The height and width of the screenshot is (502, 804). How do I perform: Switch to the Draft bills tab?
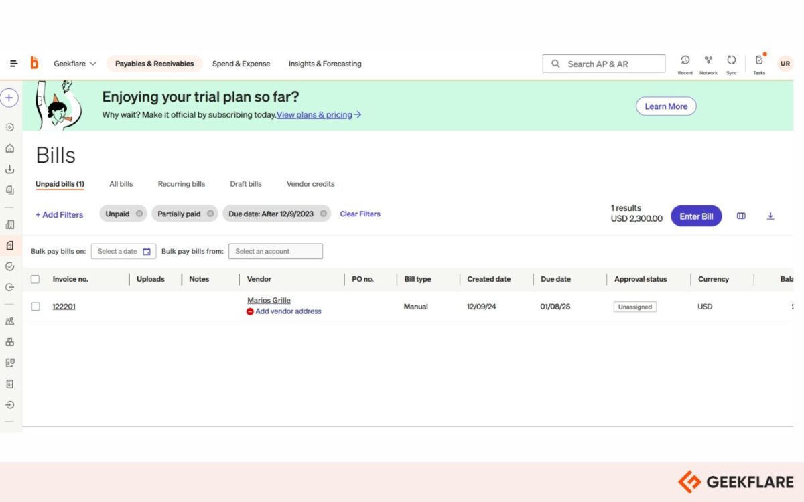pyautogui.click(x=246, y=184)
